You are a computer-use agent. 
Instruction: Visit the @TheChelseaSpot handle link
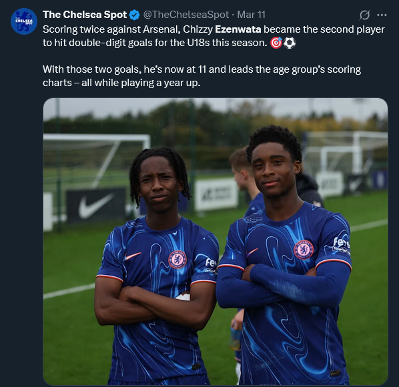coord(186,15)
